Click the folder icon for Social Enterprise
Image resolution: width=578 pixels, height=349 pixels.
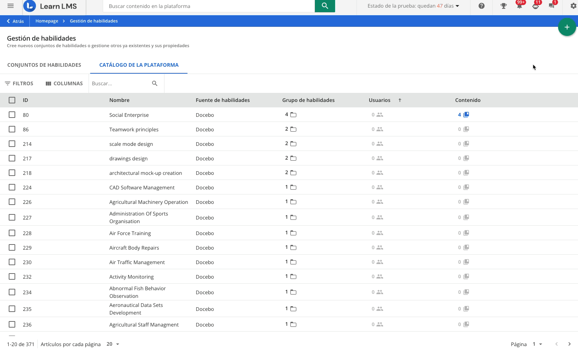[293, 115]
